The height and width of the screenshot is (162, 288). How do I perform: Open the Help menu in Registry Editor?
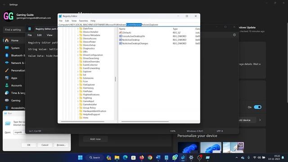point(93,21)
